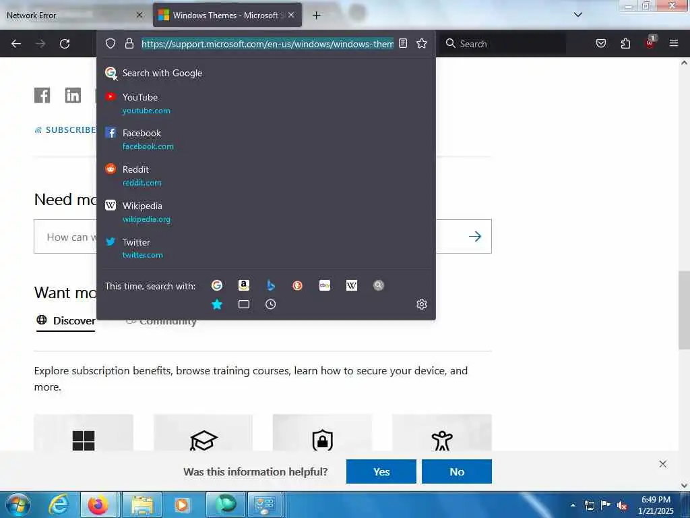Open the Windows tile card
Viewport: 690px width, 518px height.
(84, 432)
